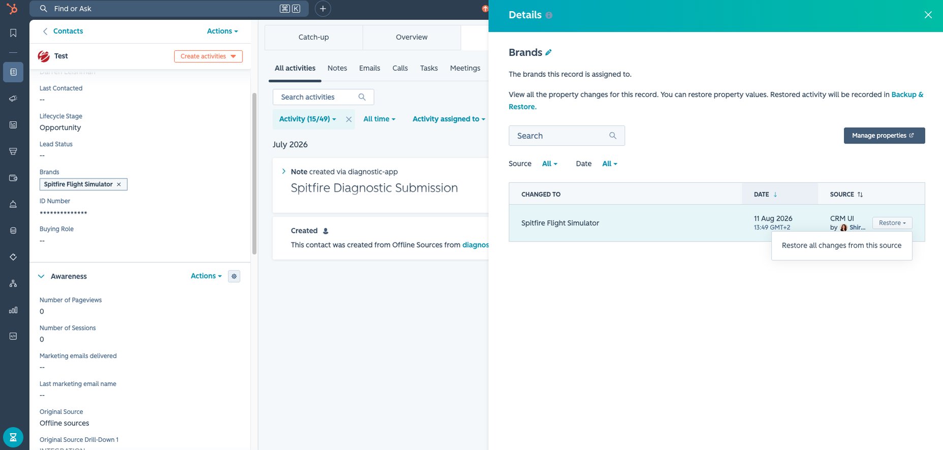The height and width of the screenshot is (450, 943).
Task: Click the left panel vertical scrollbar
Action: point(255,173)
